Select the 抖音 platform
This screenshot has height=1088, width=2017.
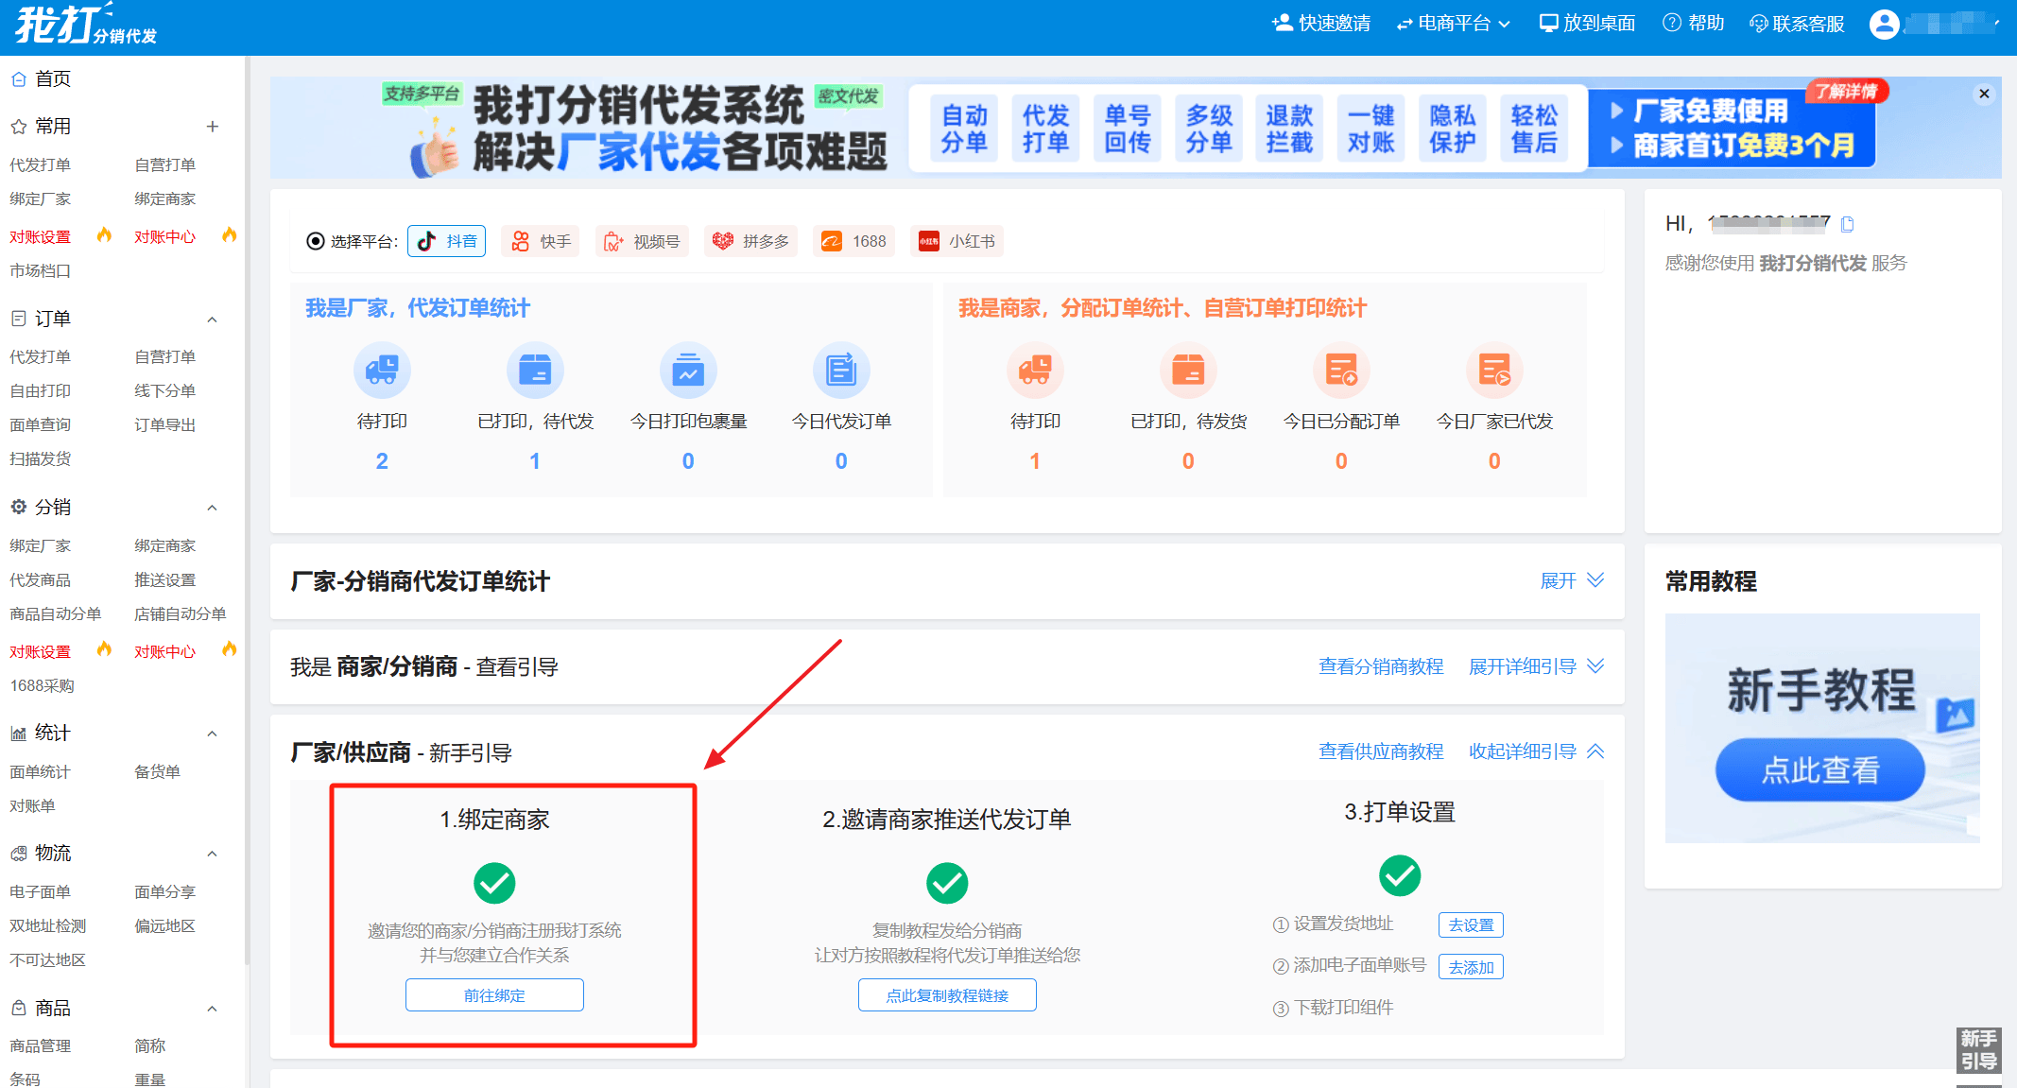[x=447, y=241]
